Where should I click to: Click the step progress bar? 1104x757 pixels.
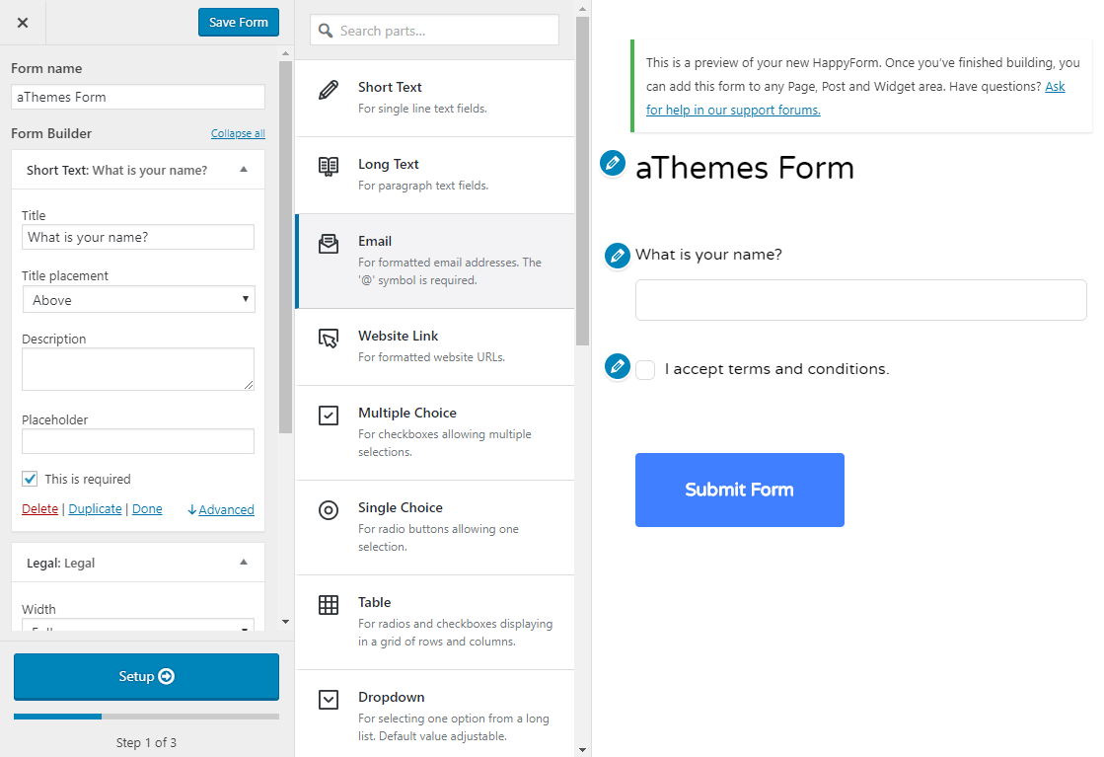(146, 717)
